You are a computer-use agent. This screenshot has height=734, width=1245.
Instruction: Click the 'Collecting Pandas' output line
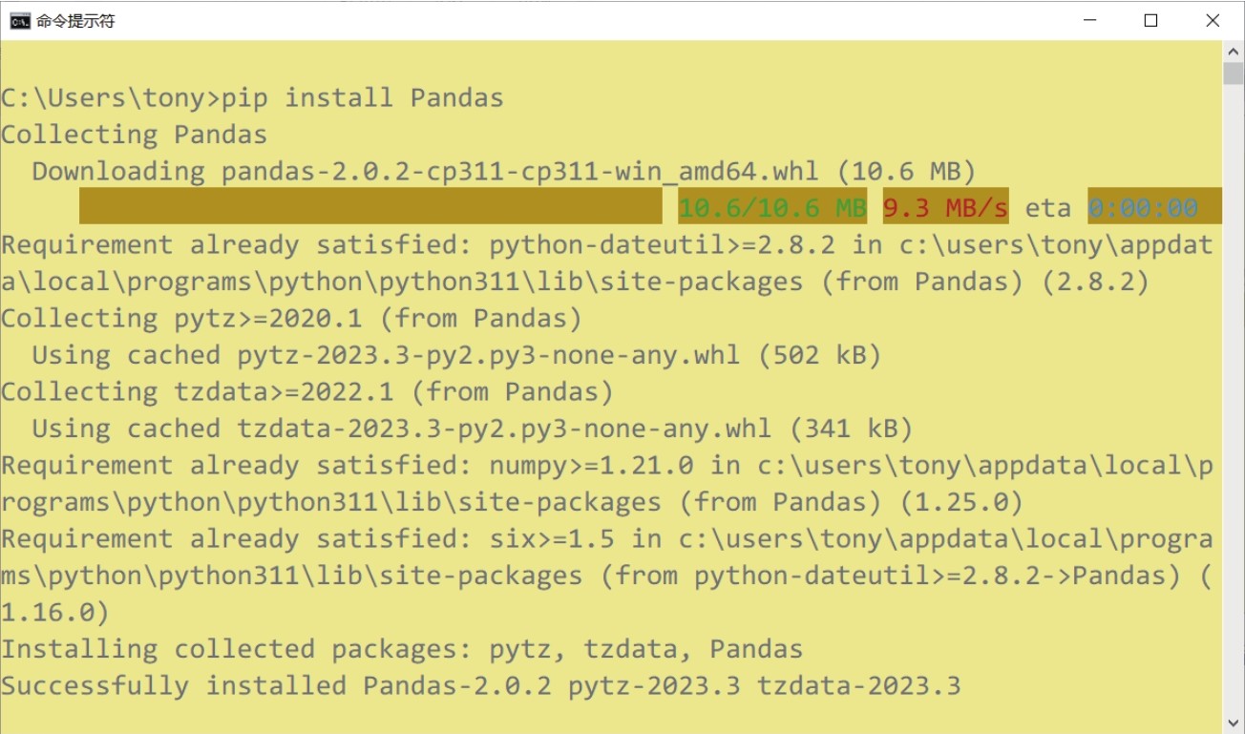(134, 135)
